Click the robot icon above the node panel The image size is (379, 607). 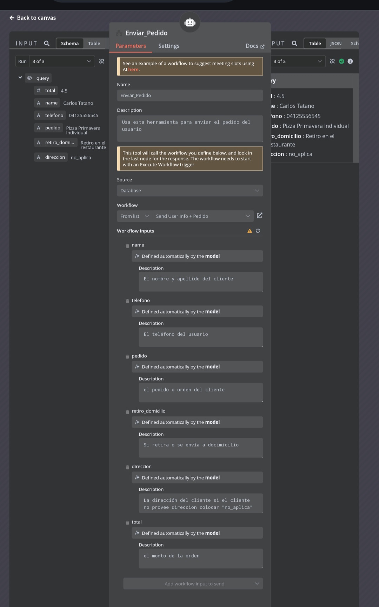click(x=190, y=22)
